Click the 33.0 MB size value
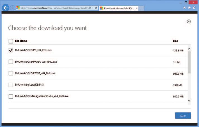 (x=178, y=85)
